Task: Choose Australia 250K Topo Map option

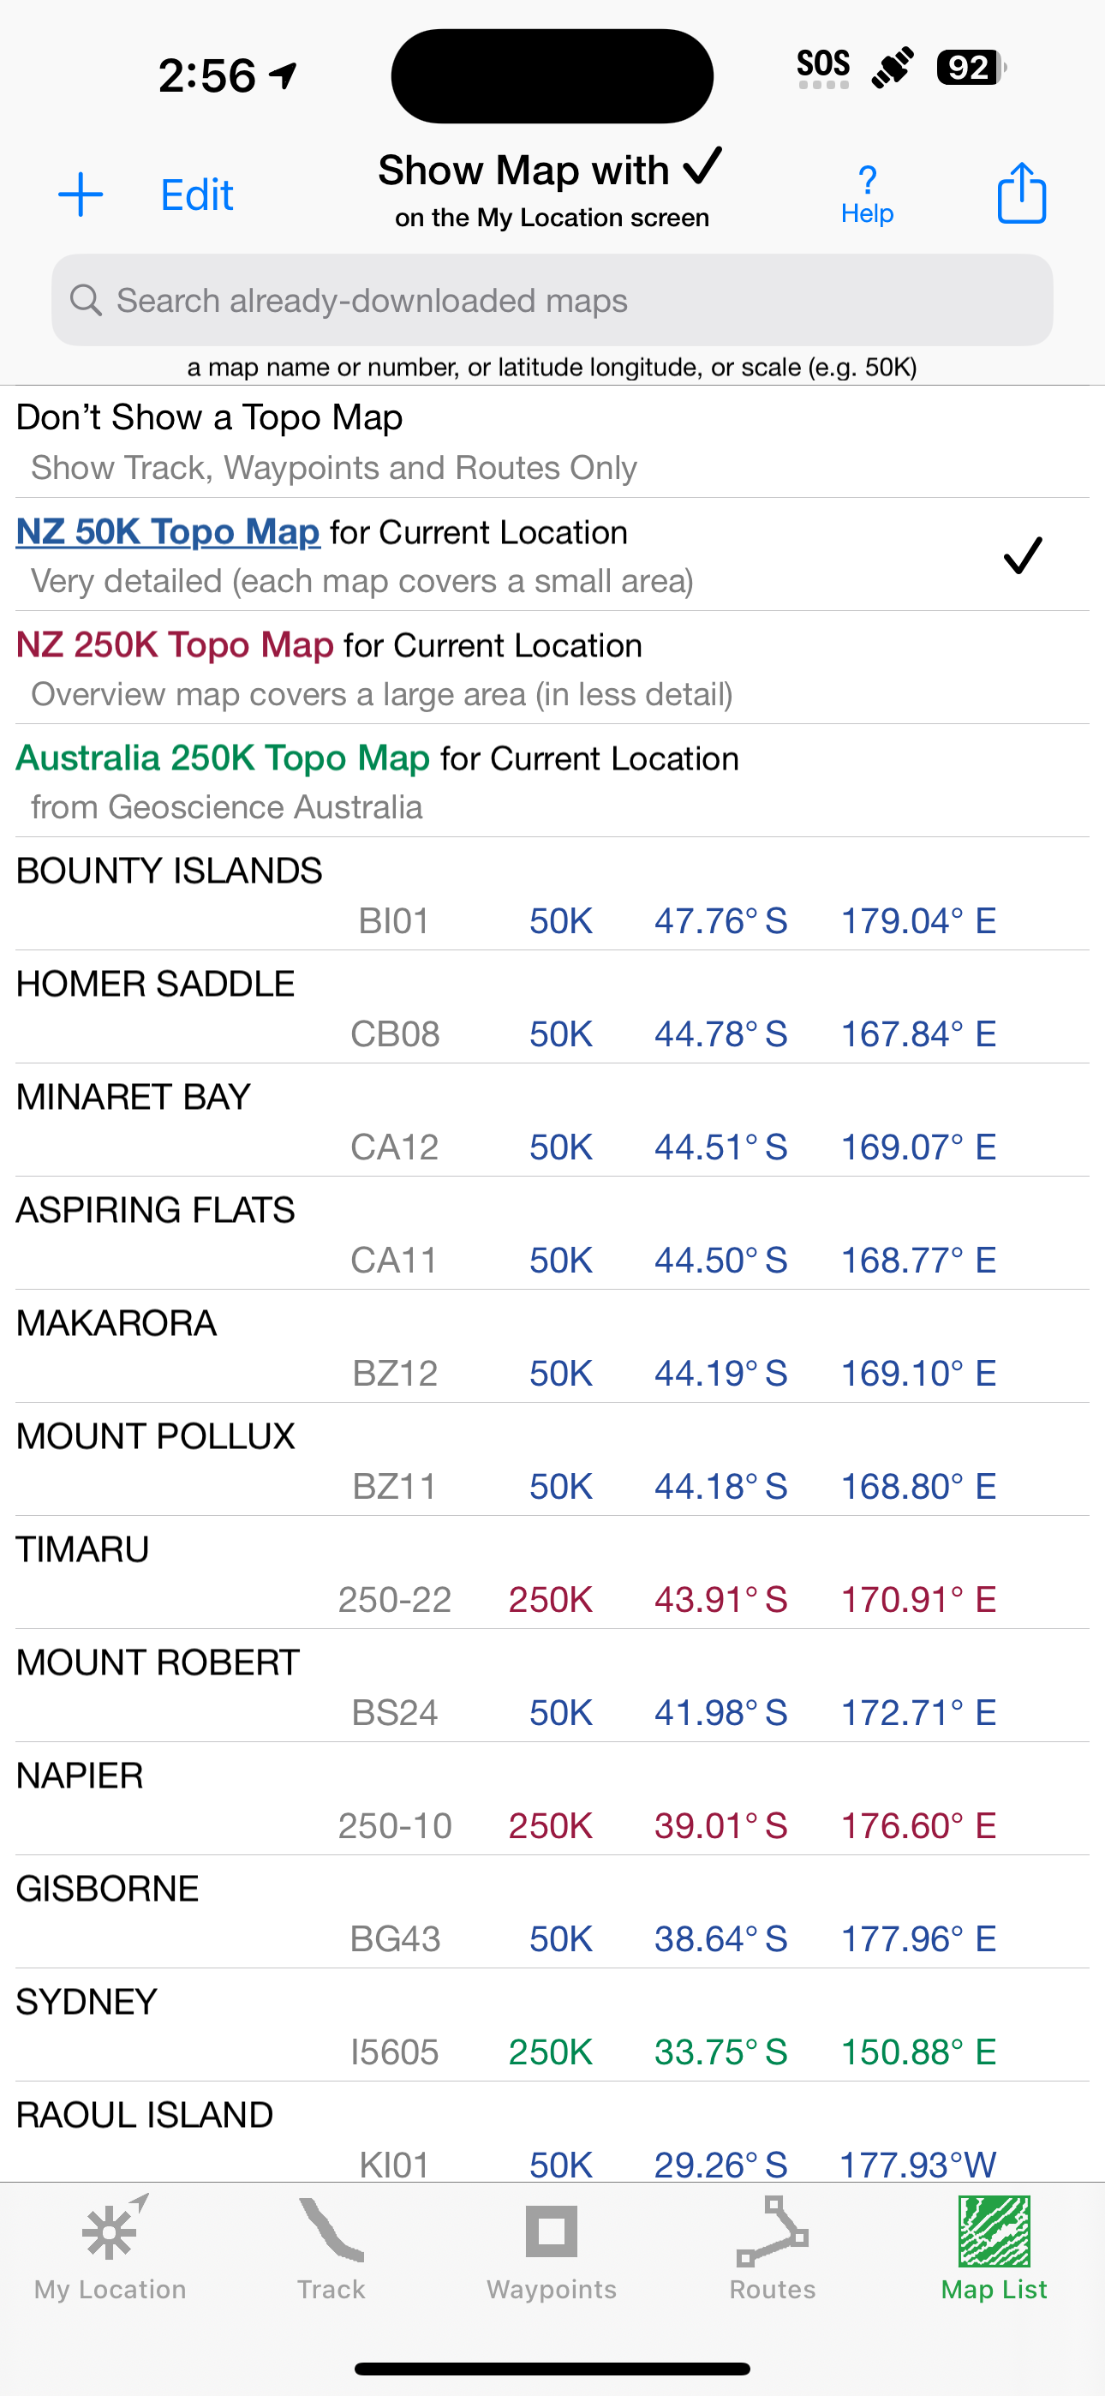Action: pos(552,782)
